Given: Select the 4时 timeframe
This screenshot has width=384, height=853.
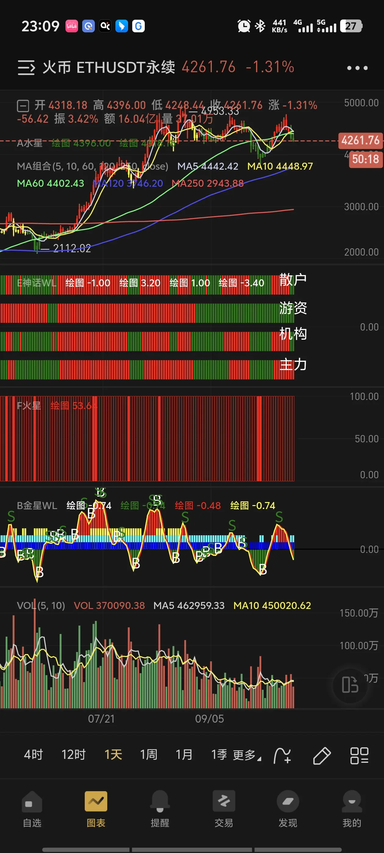Looking at the screenshot, I should click(34, 755).
